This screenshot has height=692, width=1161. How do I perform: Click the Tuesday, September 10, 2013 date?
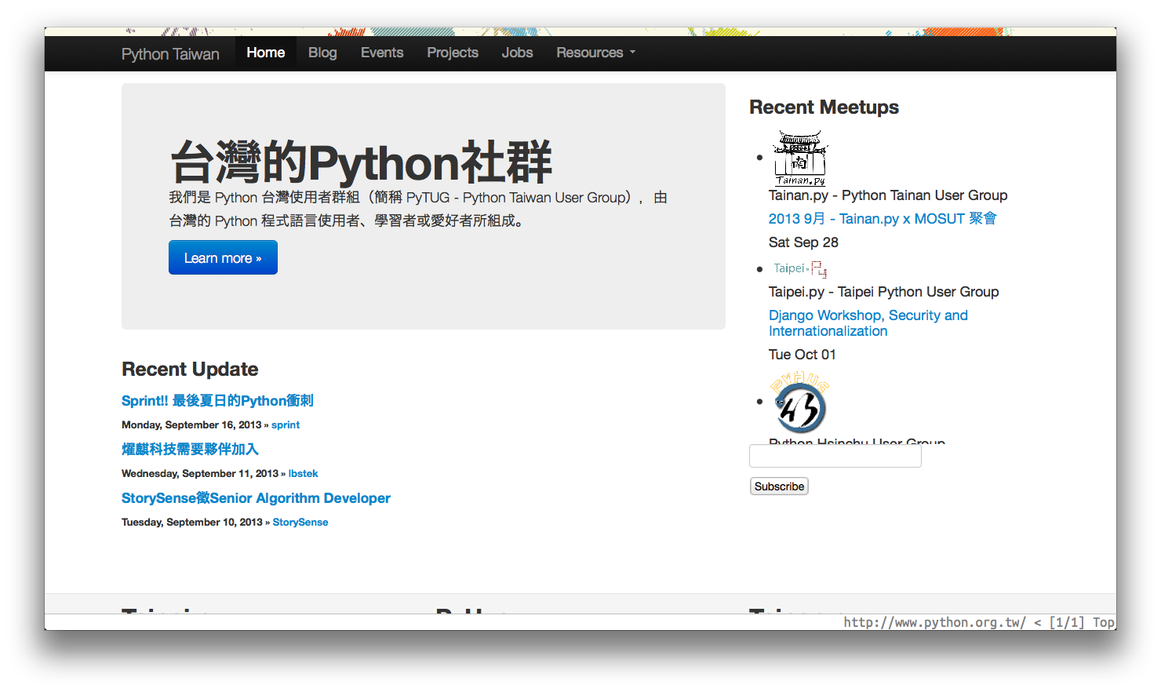coord(192,522)
